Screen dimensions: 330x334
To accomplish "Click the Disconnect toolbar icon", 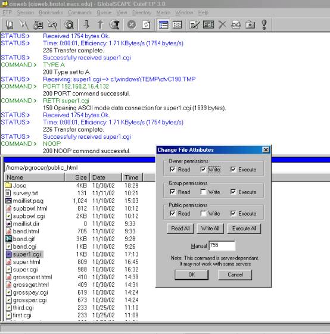I will (x=52, y=25).
